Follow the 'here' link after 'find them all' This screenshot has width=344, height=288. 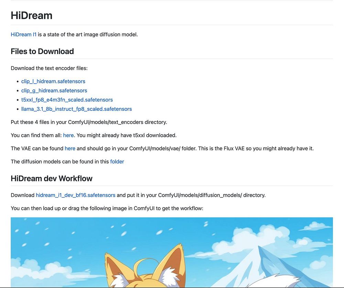pyautogui.click(x=68, y=135)
